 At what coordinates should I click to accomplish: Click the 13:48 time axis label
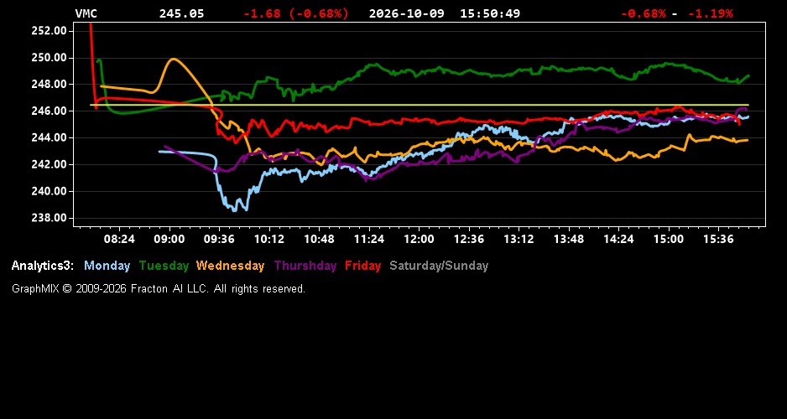coord(569,239)
